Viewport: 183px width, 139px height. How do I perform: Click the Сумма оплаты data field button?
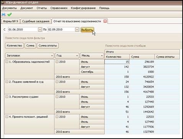point(48,46)
